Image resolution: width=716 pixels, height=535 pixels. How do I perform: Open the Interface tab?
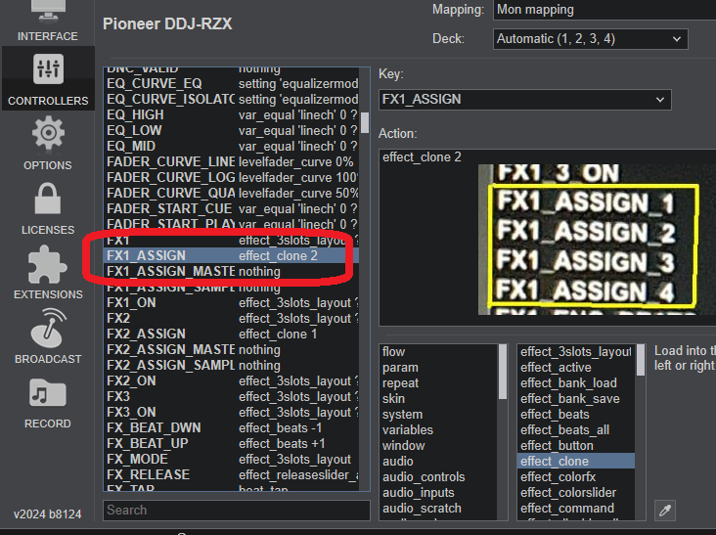pyautogui.click(x=47, y=22)
